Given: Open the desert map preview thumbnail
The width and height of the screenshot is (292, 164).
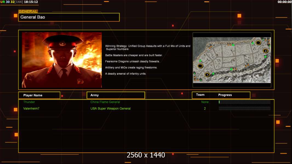Looking at the screenshot, I should coord(232,60).
